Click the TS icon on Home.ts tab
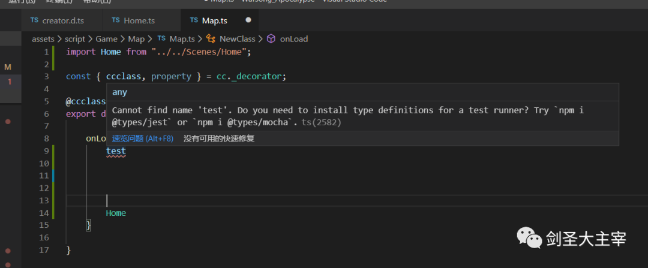The width and height of the screenshot is (648, 268). tap(116, 20)
